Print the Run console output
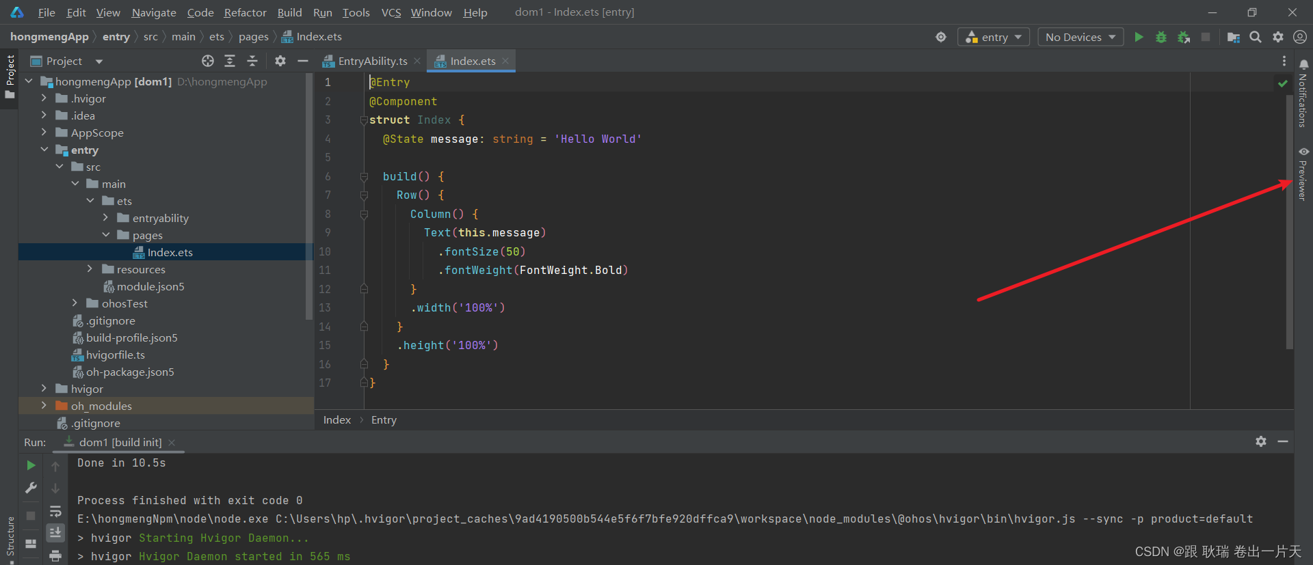The image size is (1313, 565). coord(55,555)
